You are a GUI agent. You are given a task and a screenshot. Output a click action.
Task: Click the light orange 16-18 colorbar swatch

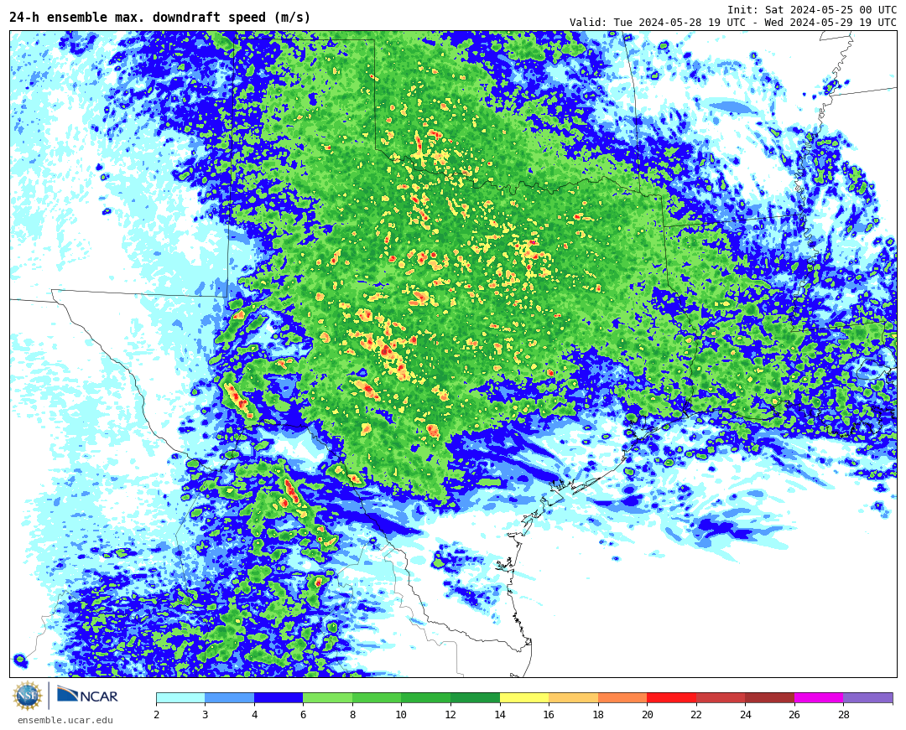coord(573,697)
